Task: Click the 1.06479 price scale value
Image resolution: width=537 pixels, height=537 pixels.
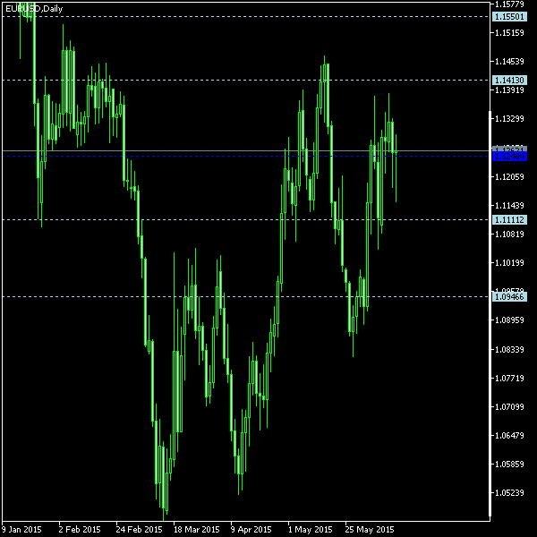Action: click(x=509, y=435)
